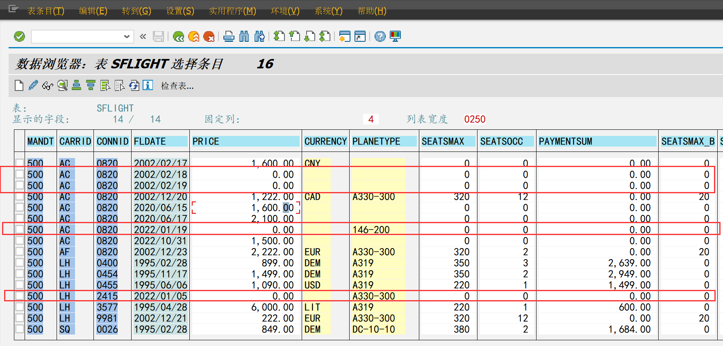Select the row checkbox for 2002/12/20

[20, 196]
